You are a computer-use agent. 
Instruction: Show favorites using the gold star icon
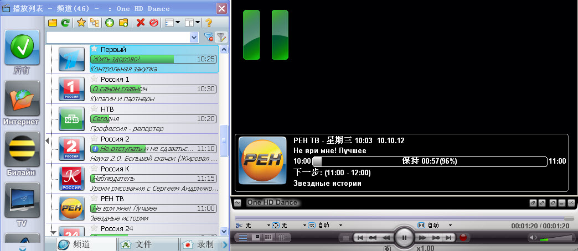point(81,23)
